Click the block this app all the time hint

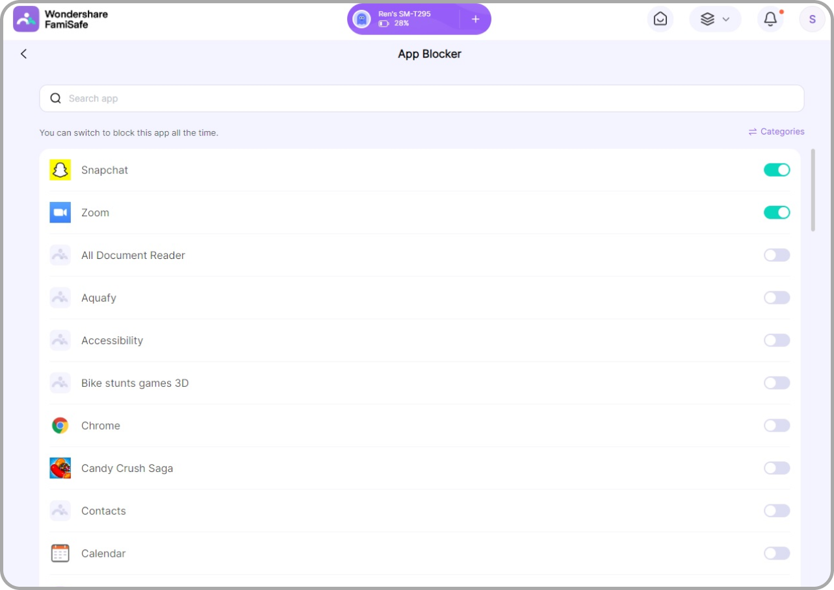[x=129, y=132]
